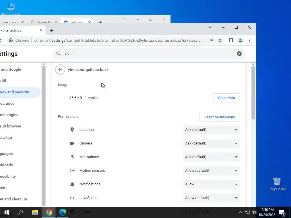Open a new tab with the plus button

52,30
